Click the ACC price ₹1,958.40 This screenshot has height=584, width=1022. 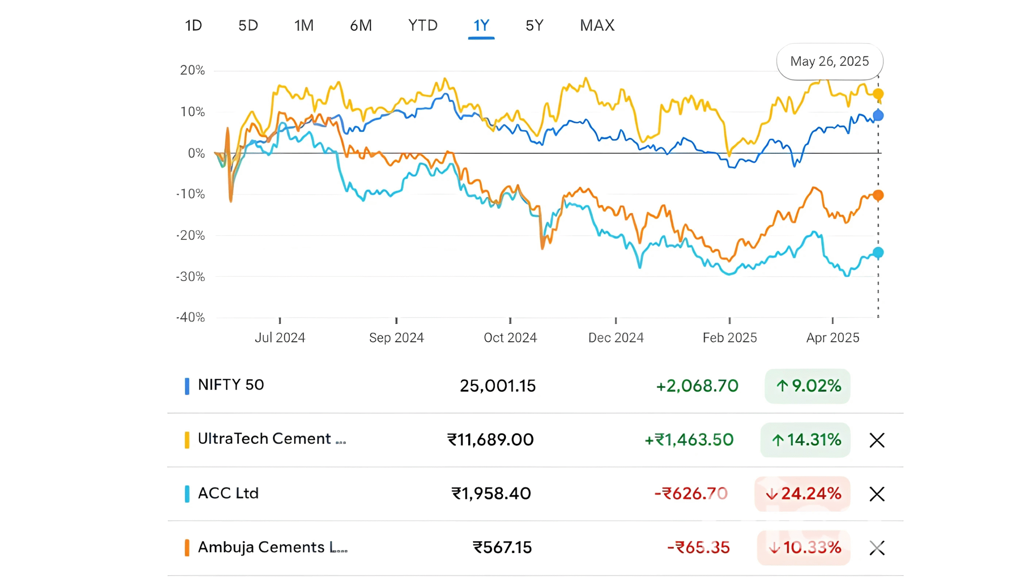pos(491,494)
